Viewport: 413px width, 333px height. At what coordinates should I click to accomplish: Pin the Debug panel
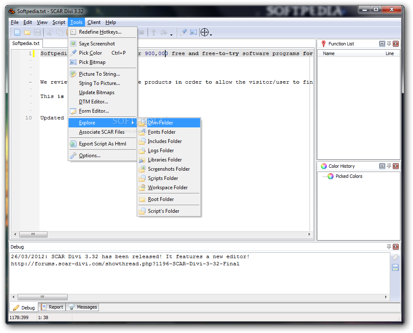pyautogui.click(x=389, y=247)
